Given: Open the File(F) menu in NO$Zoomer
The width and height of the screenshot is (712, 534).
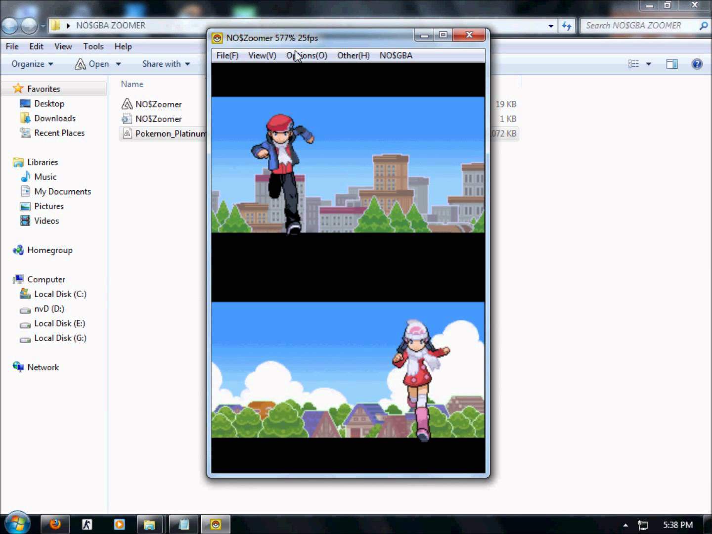Looking at the screenshot, I should [227, 55].
